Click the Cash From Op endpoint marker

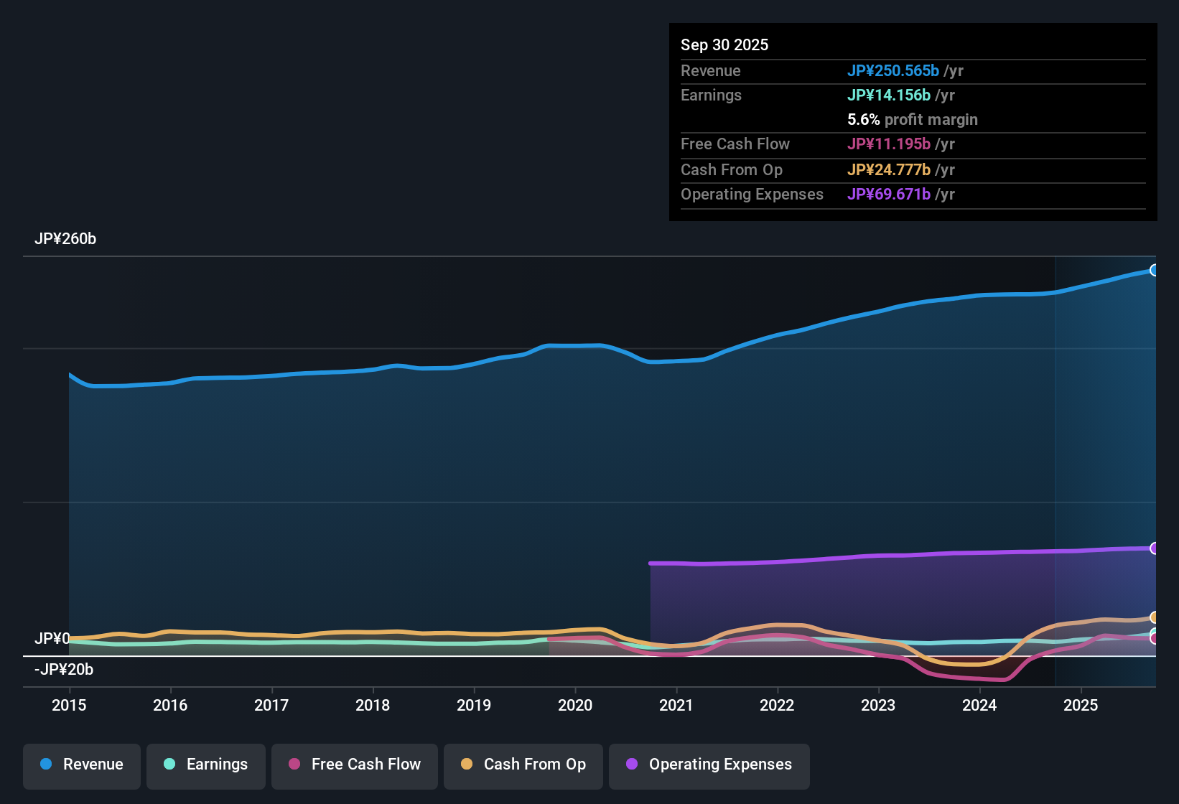pos(1153,617)
